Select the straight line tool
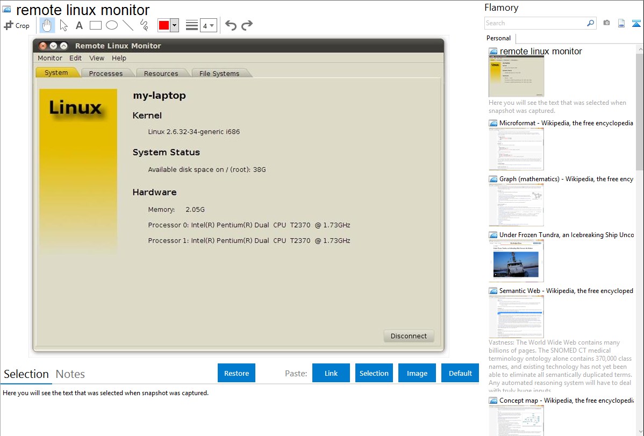The image size is (644, 436). tap(128, 25)
